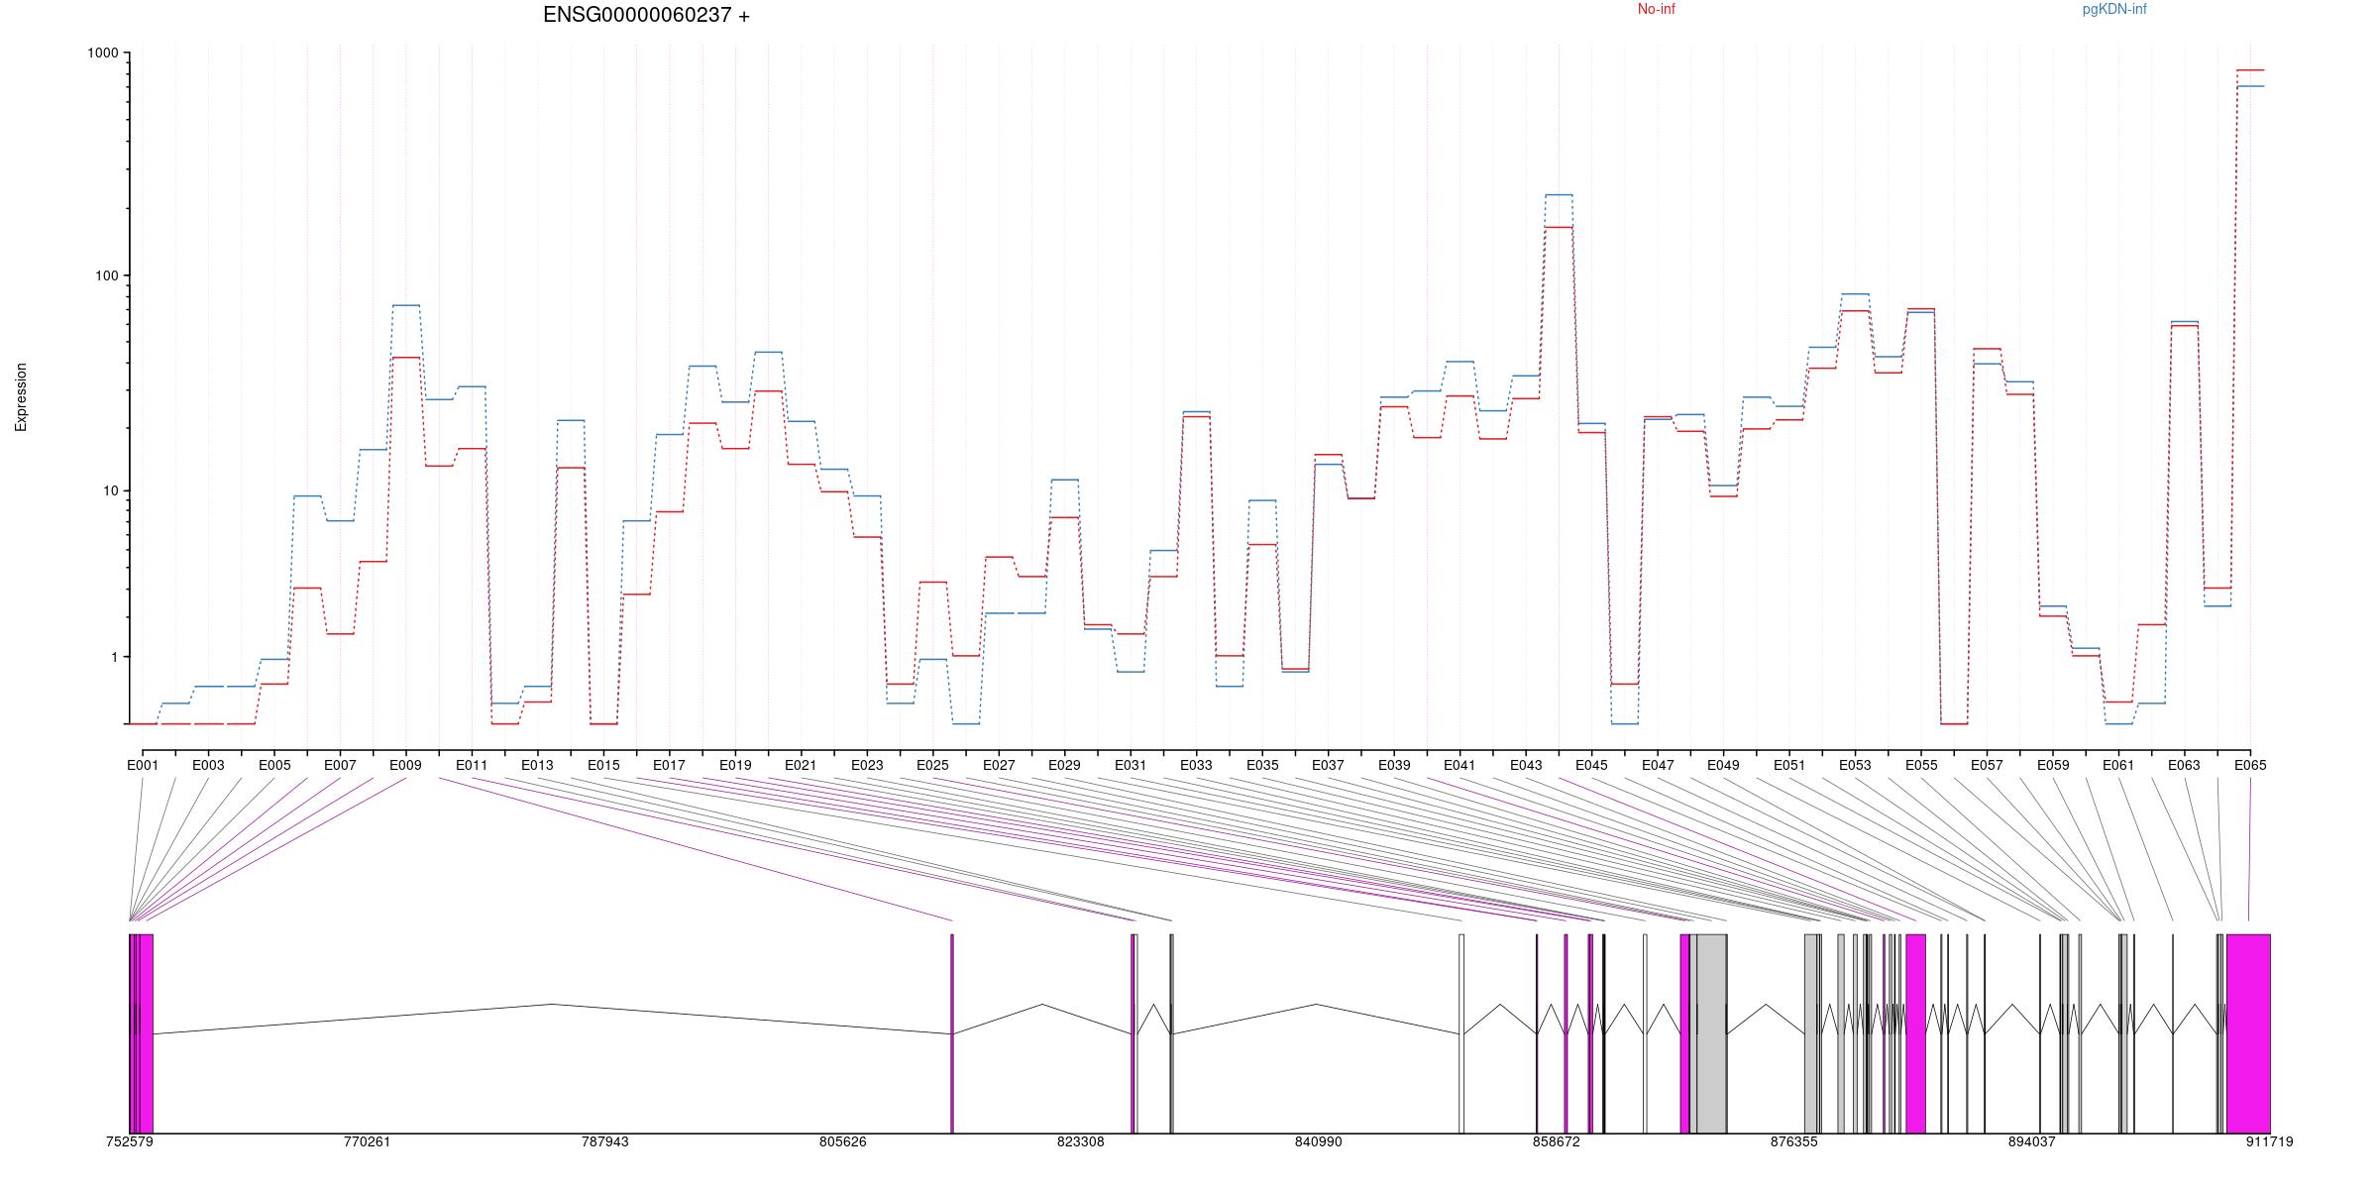Click exon label E017
Image resolution: width=2378 pixels, height=1189 pixels.
(669, 765)
